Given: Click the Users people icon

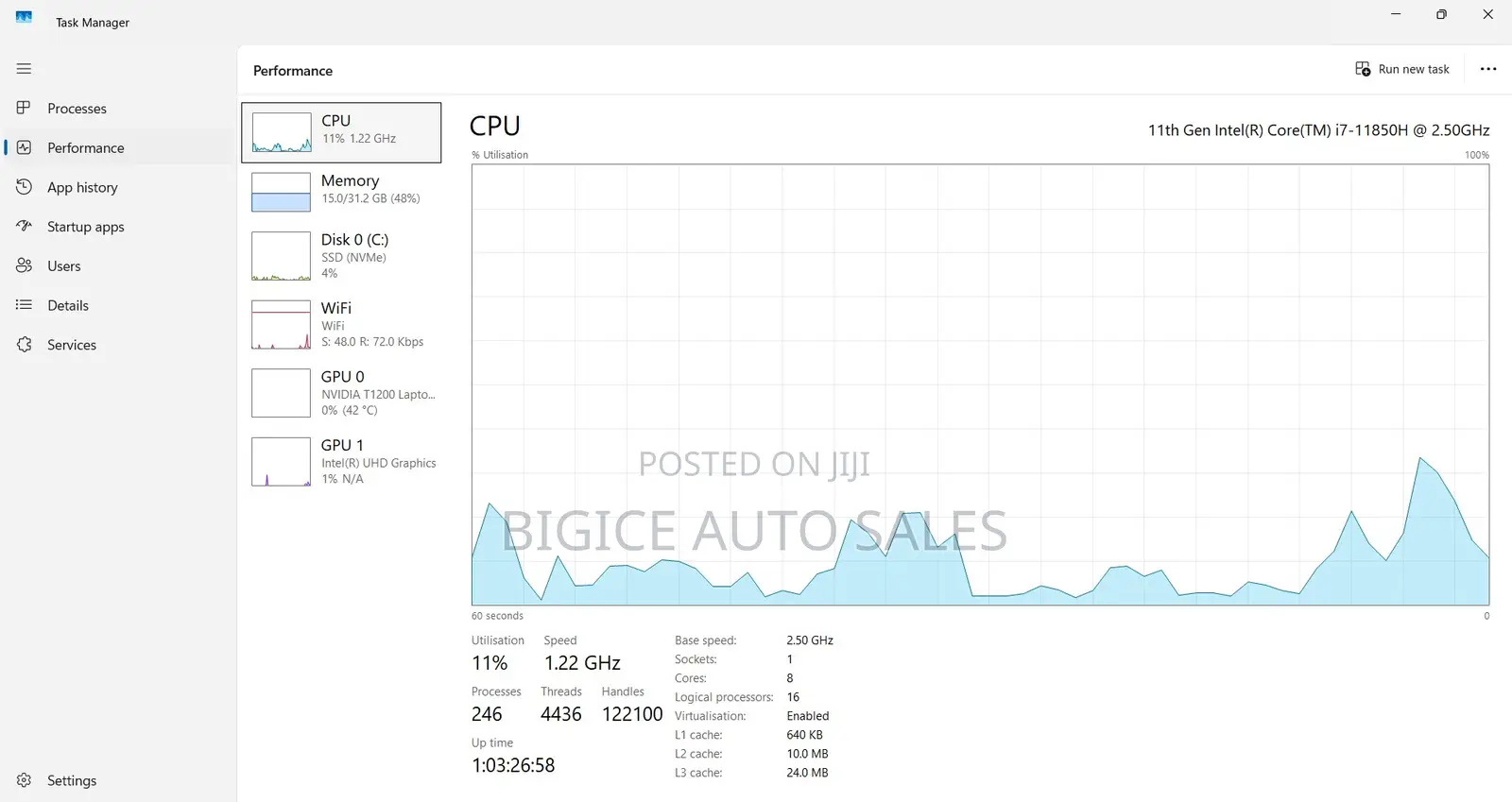Looking at the screenshot, I should coord(24,265).
